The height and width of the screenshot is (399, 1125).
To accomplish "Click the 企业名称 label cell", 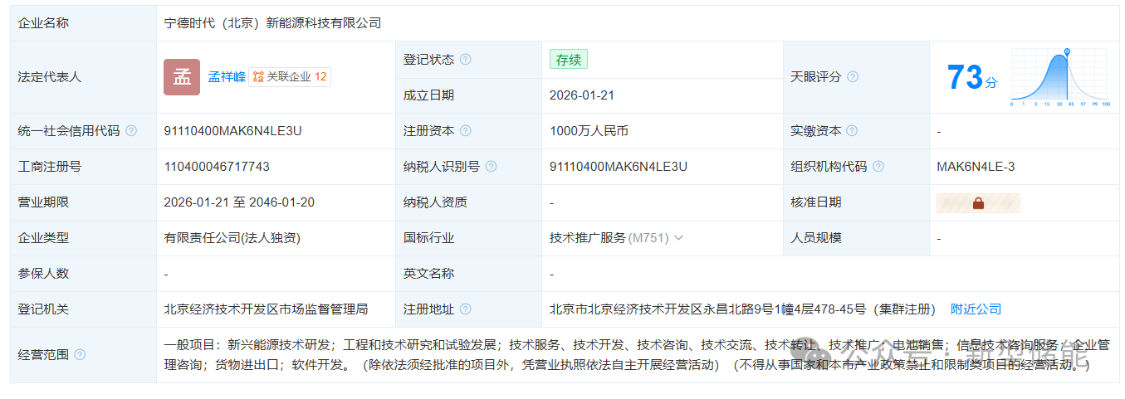I will (83, 23).
